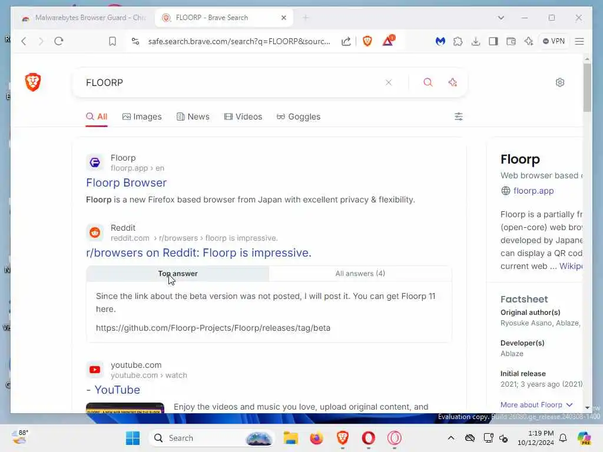
Task: Click the YouTube favicon icon
Action: pos(95,370)
